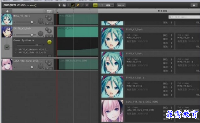This screenshot has width=200, height=123.
Task: Turn the MIKU_V3_Dark pan knob
Action: (x=41, y=21)
